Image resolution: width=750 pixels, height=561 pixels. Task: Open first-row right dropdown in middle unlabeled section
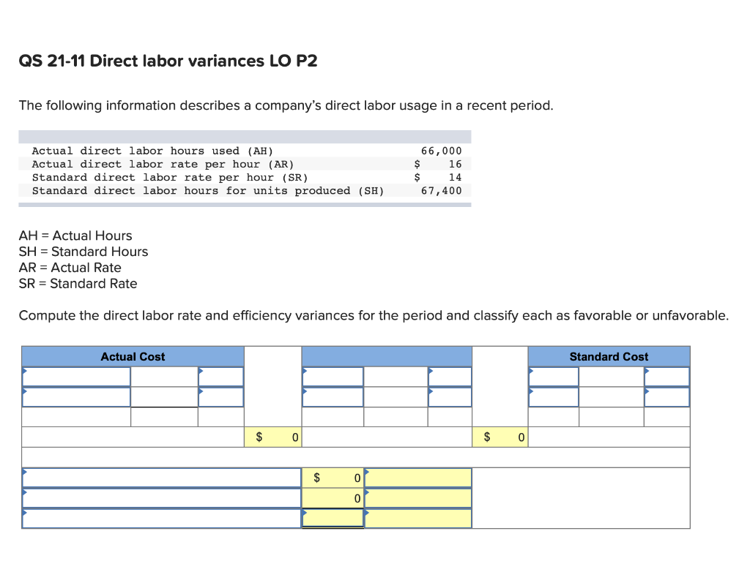(450, 377)
